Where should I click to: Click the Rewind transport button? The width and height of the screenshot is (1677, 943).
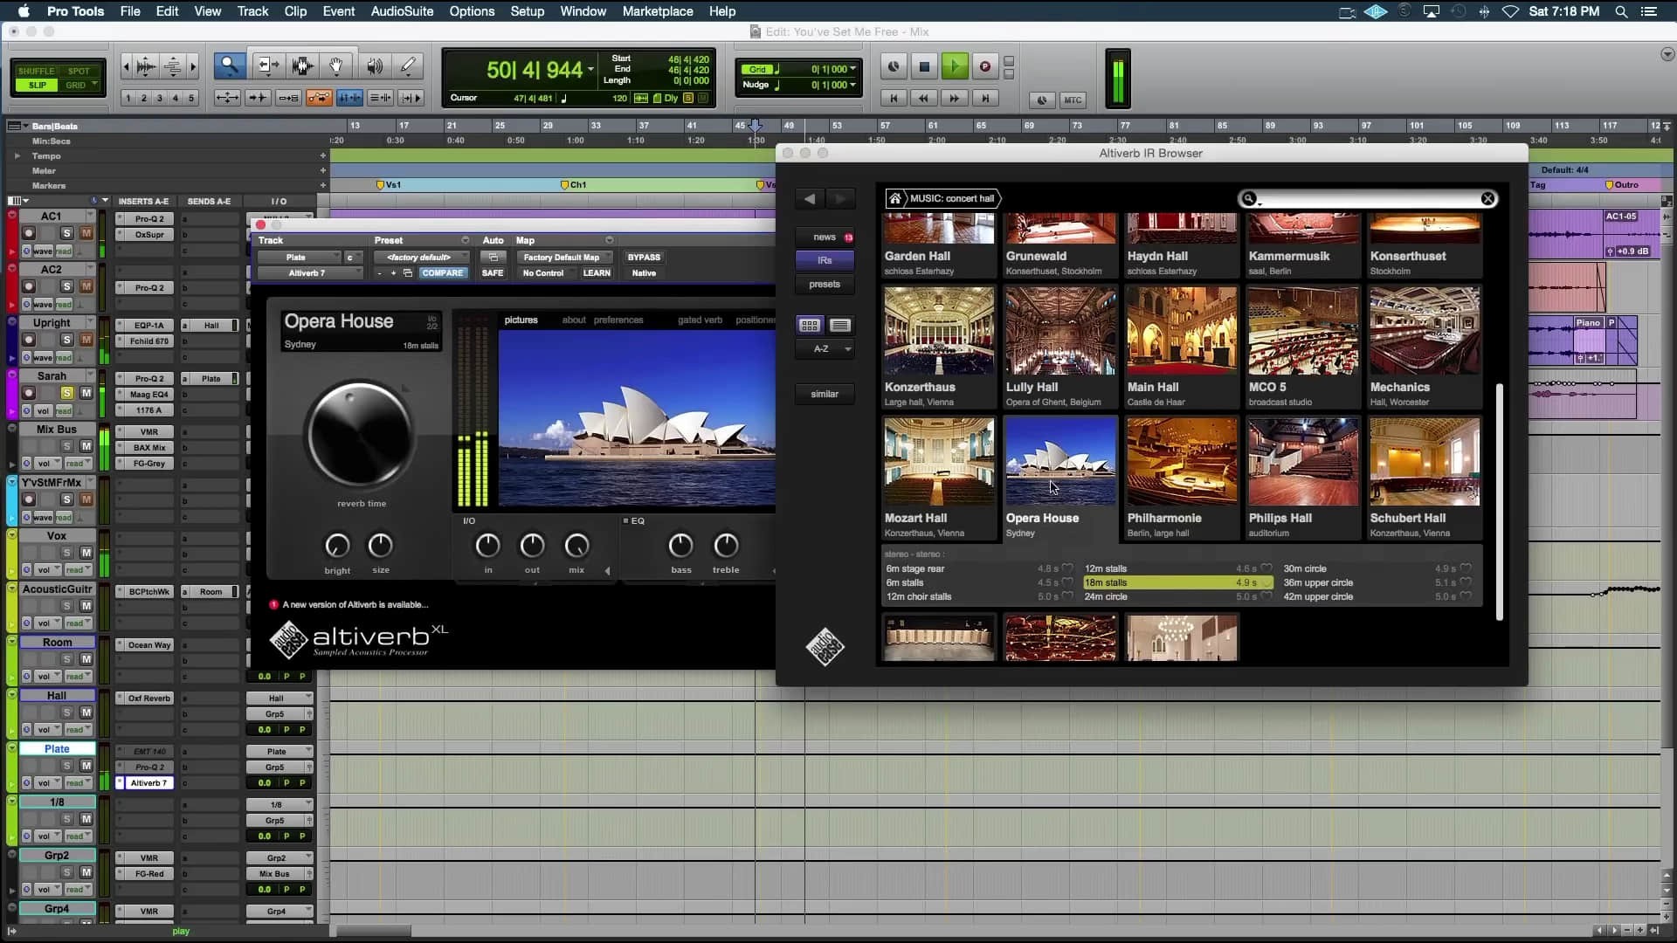[x=923, y=99]
